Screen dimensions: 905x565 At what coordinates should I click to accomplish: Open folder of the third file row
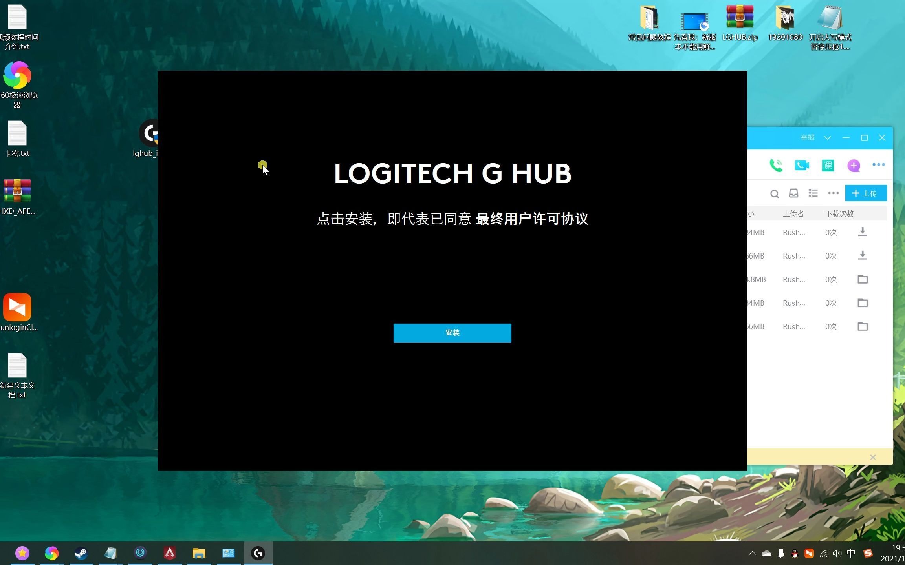[x=862, y=279]
